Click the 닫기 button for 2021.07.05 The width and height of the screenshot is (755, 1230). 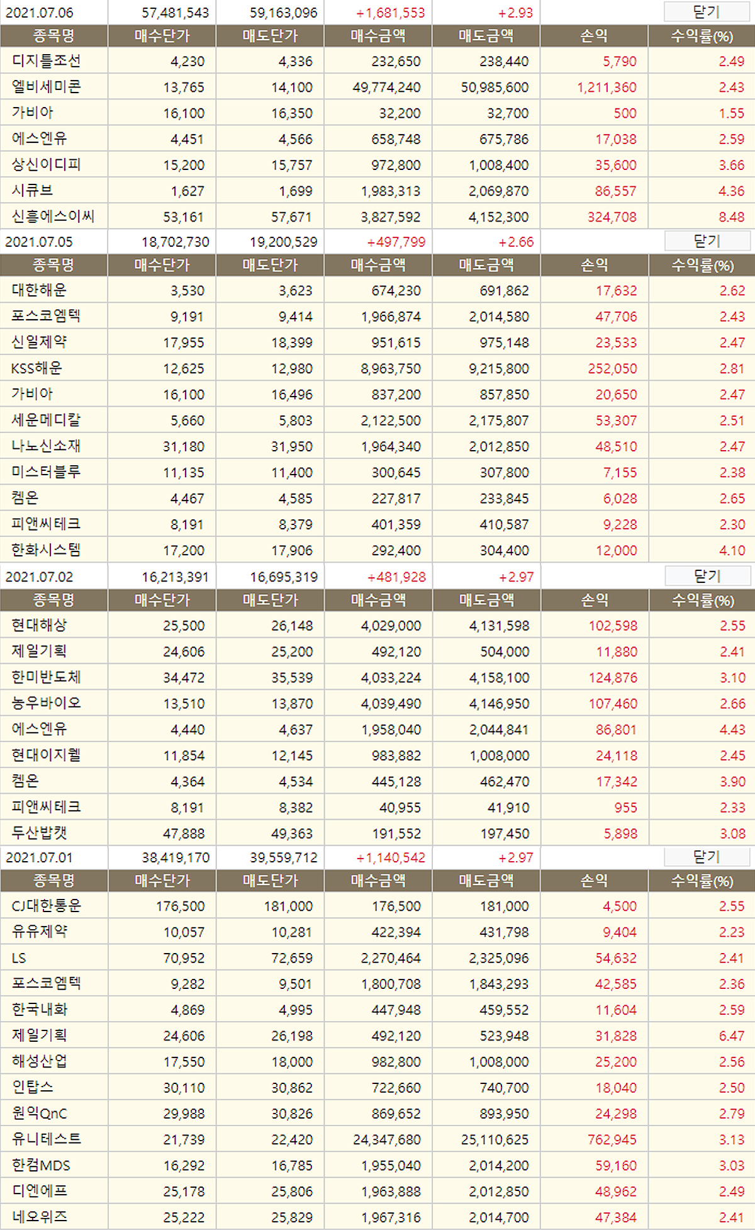707,241
